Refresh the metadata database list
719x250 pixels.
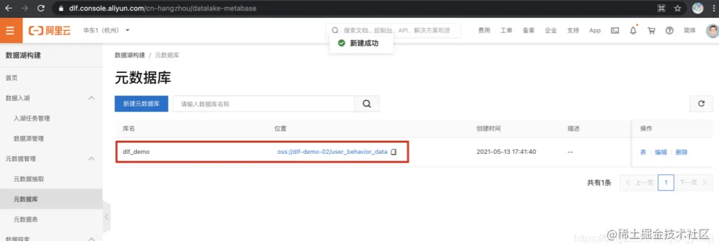pos(701,103)
